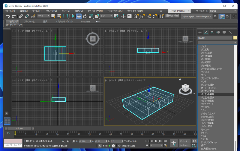Image resolution: width=240 pixels, height=151 pixels.
Task: Click the Play Animation button
Action: coord(156,141)
